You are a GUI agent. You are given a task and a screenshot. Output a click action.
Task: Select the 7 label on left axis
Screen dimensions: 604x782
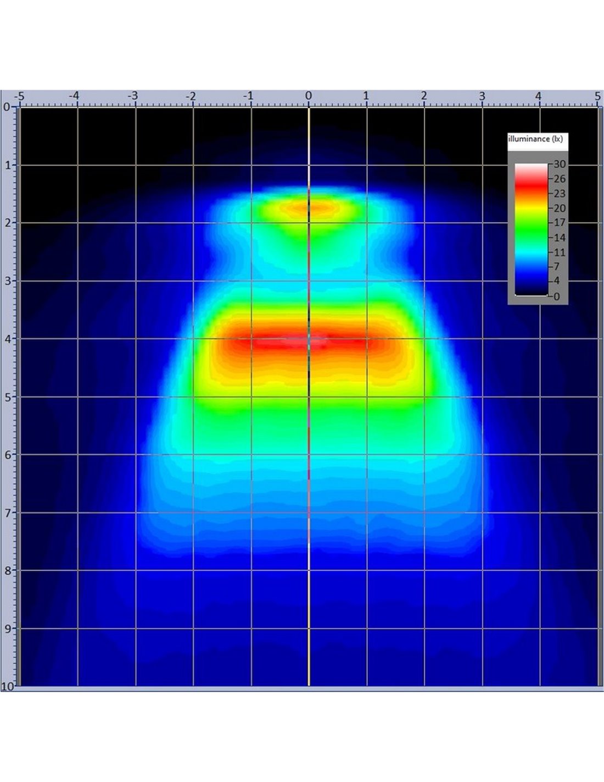click(7, 513)
